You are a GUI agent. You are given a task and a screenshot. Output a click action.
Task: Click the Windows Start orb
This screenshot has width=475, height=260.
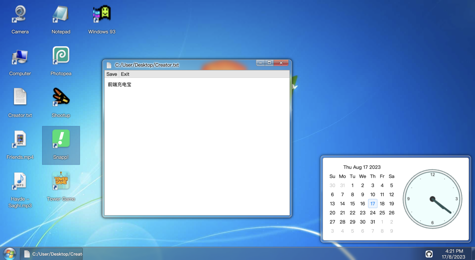point(9,253)
